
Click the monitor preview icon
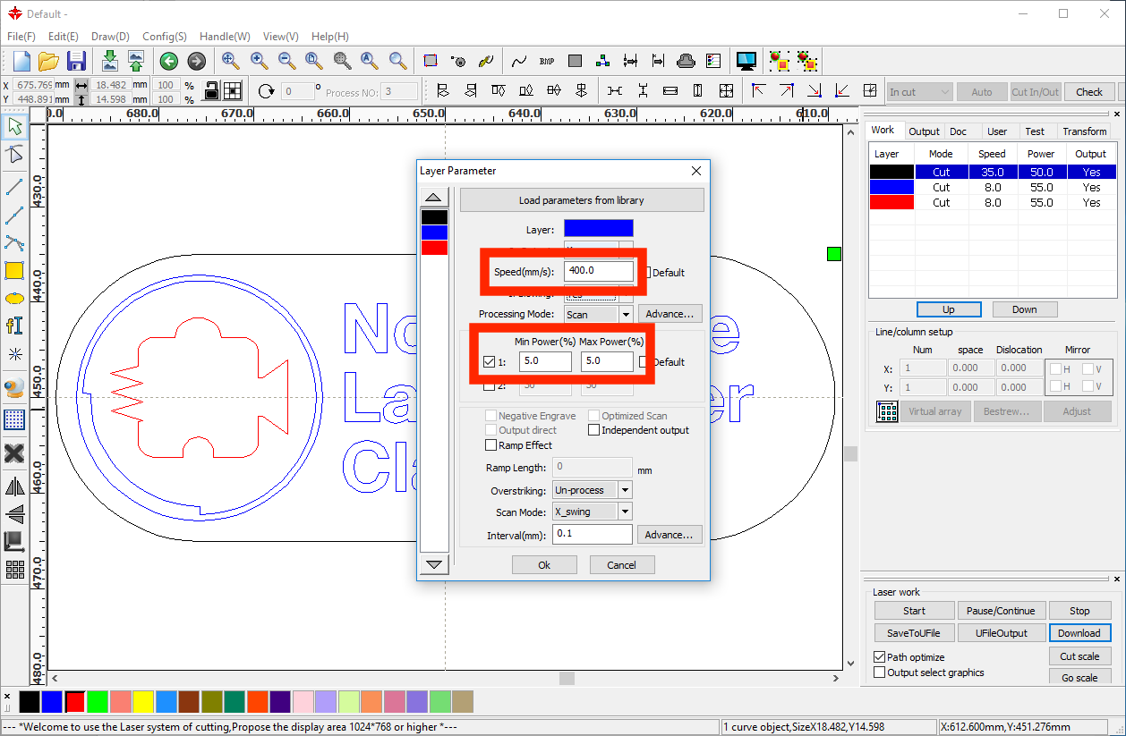point(746,61)
